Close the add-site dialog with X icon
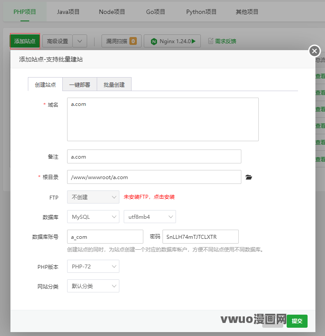This screenshot has height=336, width=325. point(315,51)
